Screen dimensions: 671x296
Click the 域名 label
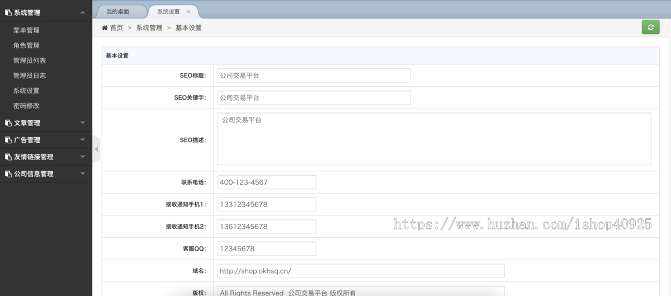pos(199,271)
